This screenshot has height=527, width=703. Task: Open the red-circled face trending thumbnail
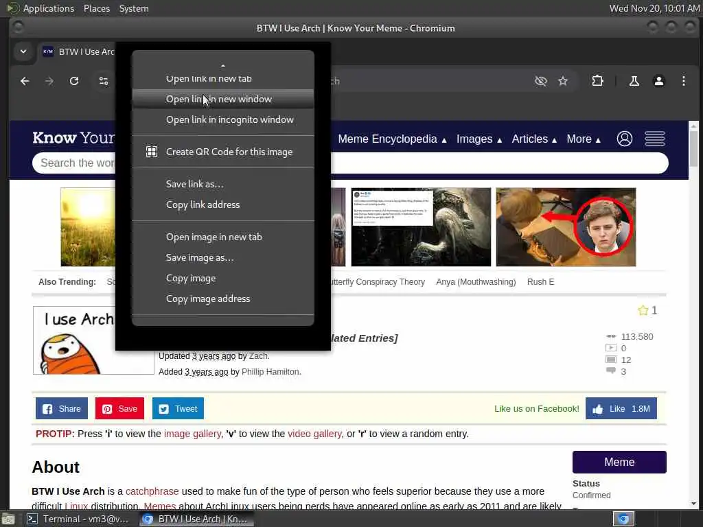[566, 226]
